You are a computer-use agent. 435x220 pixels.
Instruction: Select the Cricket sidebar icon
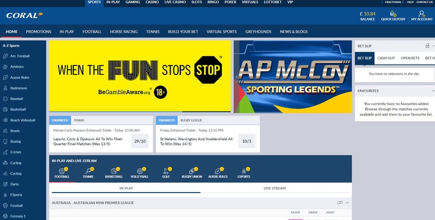pos(5,152)
